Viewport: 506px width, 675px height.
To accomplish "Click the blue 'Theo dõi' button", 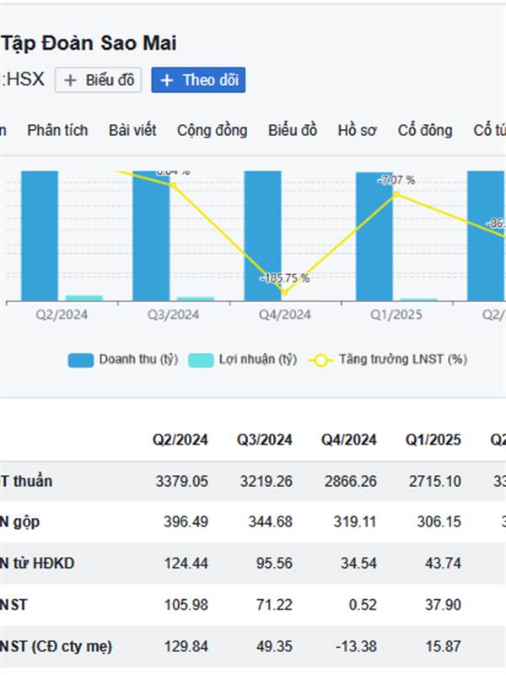I will (x=198, y=80).
